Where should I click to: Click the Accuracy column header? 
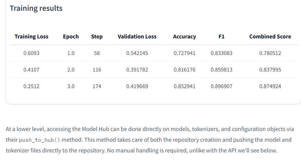(x=184, y=37)
